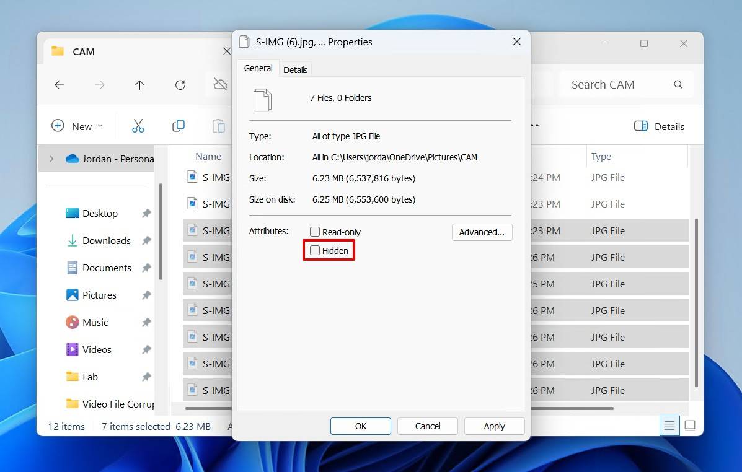
Task: Sort by the Type column header
Action: coord(601,157)
